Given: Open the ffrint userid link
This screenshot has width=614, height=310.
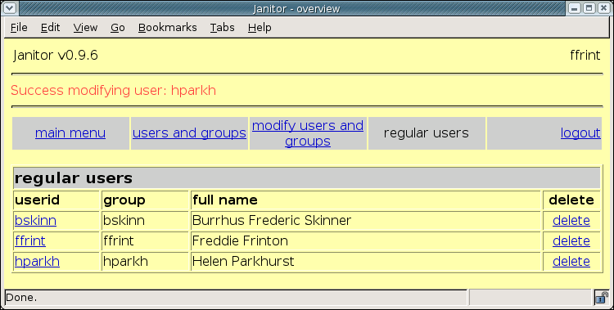Looking at the screenshot, I should (30, 240).
